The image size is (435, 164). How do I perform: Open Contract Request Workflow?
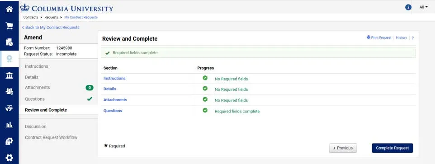tap(51, 137)
